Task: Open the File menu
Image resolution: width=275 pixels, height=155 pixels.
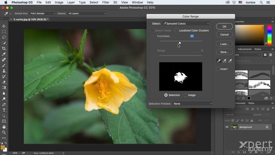Action: (x=39, y=3)
